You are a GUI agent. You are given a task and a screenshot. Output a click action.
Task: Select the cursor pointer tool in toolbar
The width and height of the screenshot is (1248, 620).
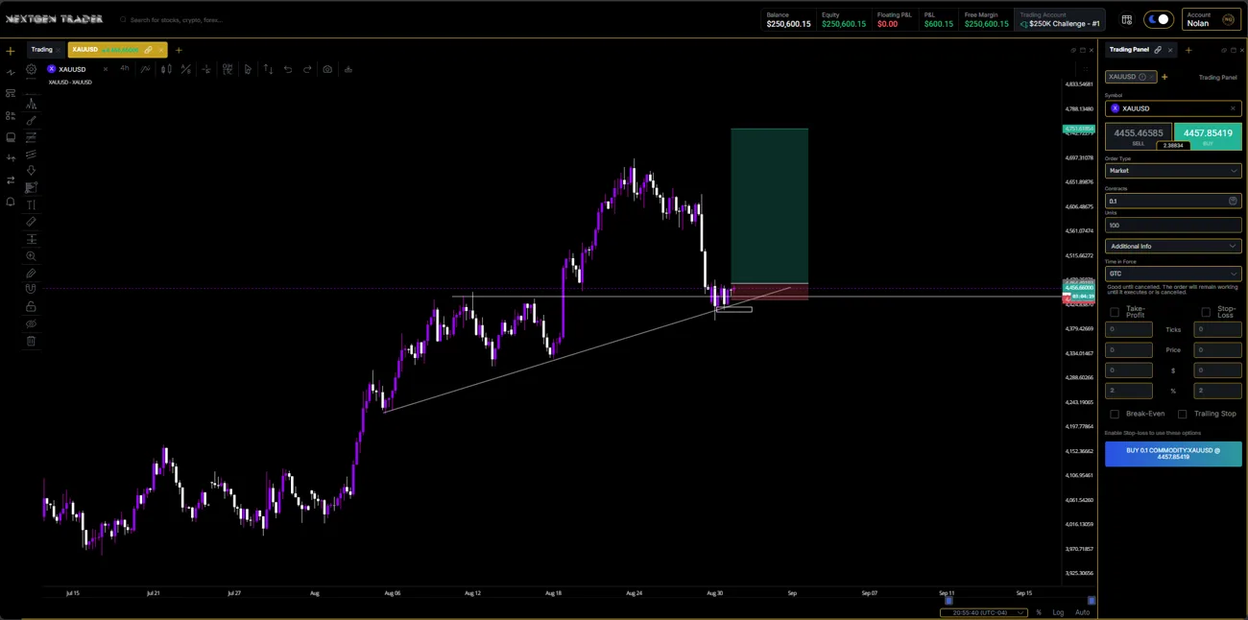[x=248, y=69]
